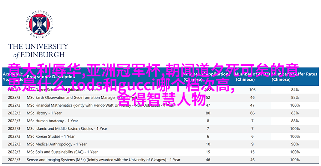Click 100% offer rate in Financial Mathematics row
Screen dimensions: 321x166
click(x=295, y=105)
